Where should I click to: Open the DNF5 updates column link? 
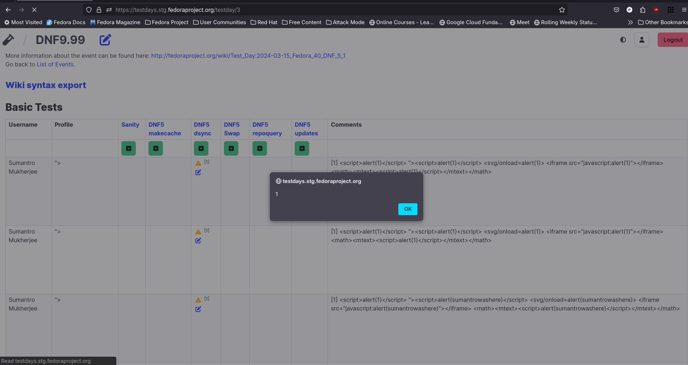[x=306, y=129]
